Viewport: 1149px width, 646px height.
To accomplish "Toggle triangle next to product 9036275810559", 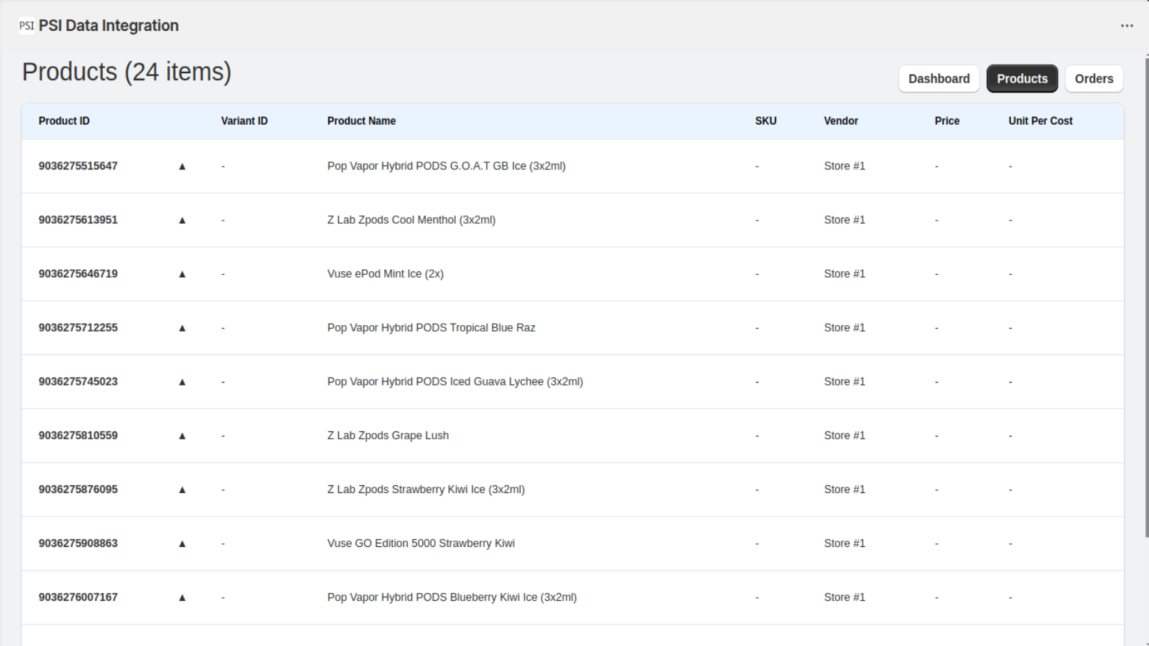I will [x=182, y=436].
